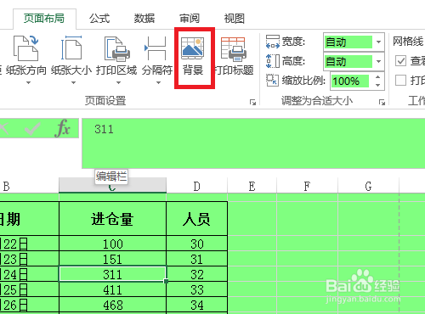The image size is (425, 314).
Task: Switch to the 视图 tab
Action: pos(235,19)
